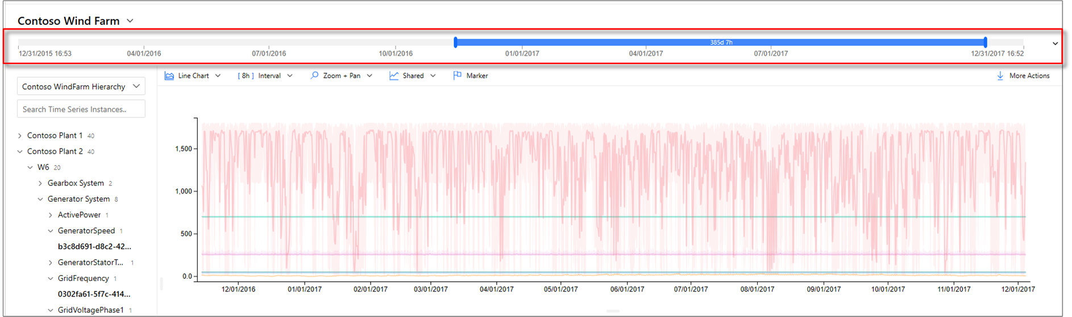Open the Interval dropdown arrow
This screenshot has width=1072, height=317.
pyautogui.click(x=290, y=75)
